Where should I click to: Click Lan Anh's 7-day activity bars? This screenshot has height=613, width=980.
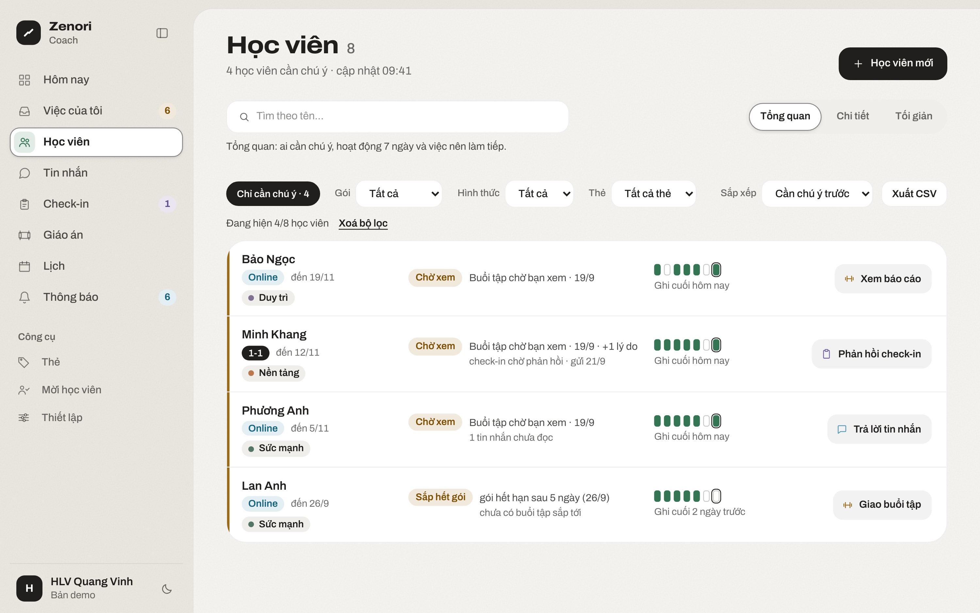[x=687, y=496]
